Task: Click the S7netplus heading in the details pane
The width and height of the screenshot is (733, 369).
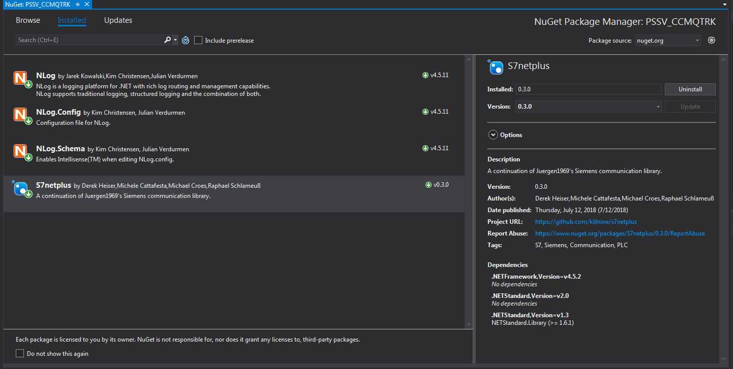Action: (x=529, y=66)
